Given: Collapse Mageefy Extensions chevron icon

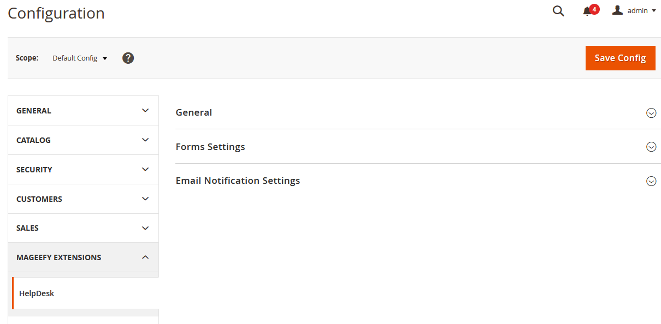Looking at the screenshot, I should pyautogui.click(x=145, y=257).
